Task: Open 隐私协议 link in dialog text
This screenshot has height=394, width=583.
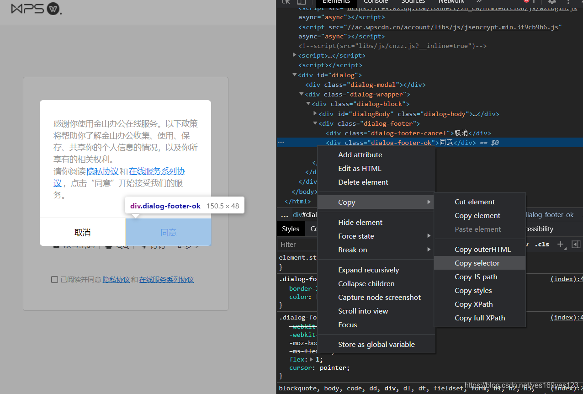Action: (103, 171)
